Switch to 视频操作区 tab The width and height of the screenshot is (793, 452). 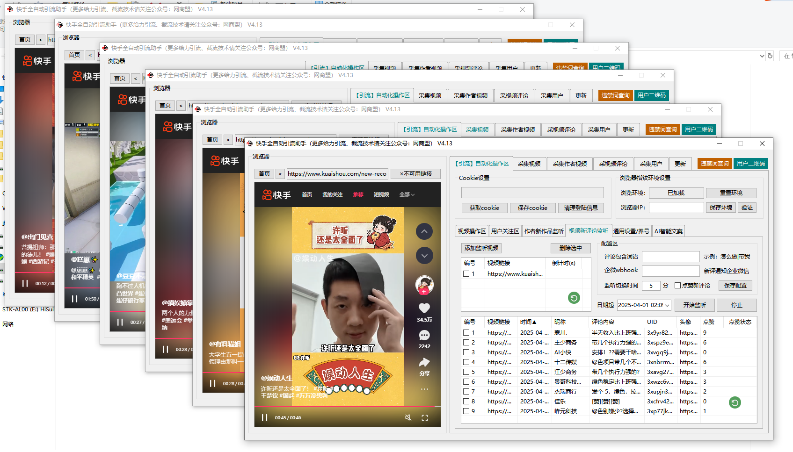tap(472, 231)
